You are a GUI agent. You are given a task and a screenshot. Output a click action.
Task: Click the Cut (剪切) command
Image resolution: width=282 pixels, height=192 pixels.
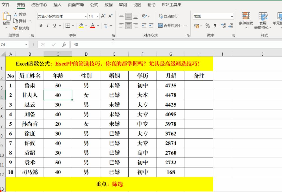coord(19,14)
